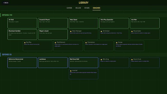
Task: Go back using the Back button
Action: pyautogui.click(x=6, y=3)
